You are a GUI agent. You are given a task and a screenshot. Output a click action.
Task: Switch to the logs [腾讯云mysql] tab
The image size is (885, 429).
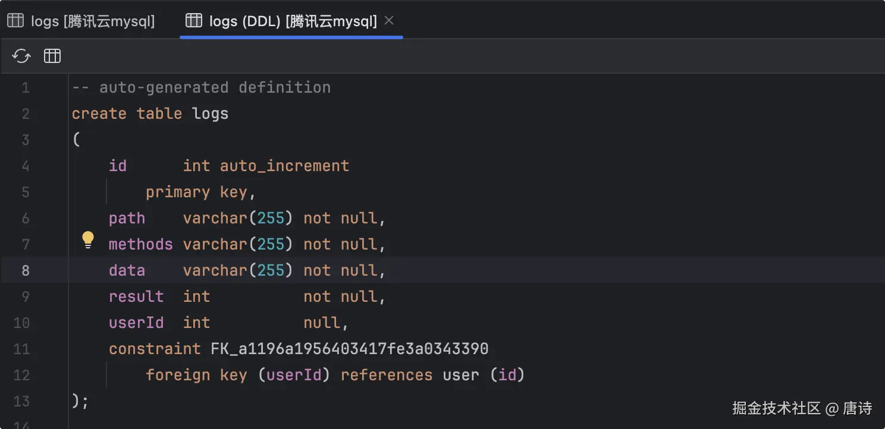point(92,21)
